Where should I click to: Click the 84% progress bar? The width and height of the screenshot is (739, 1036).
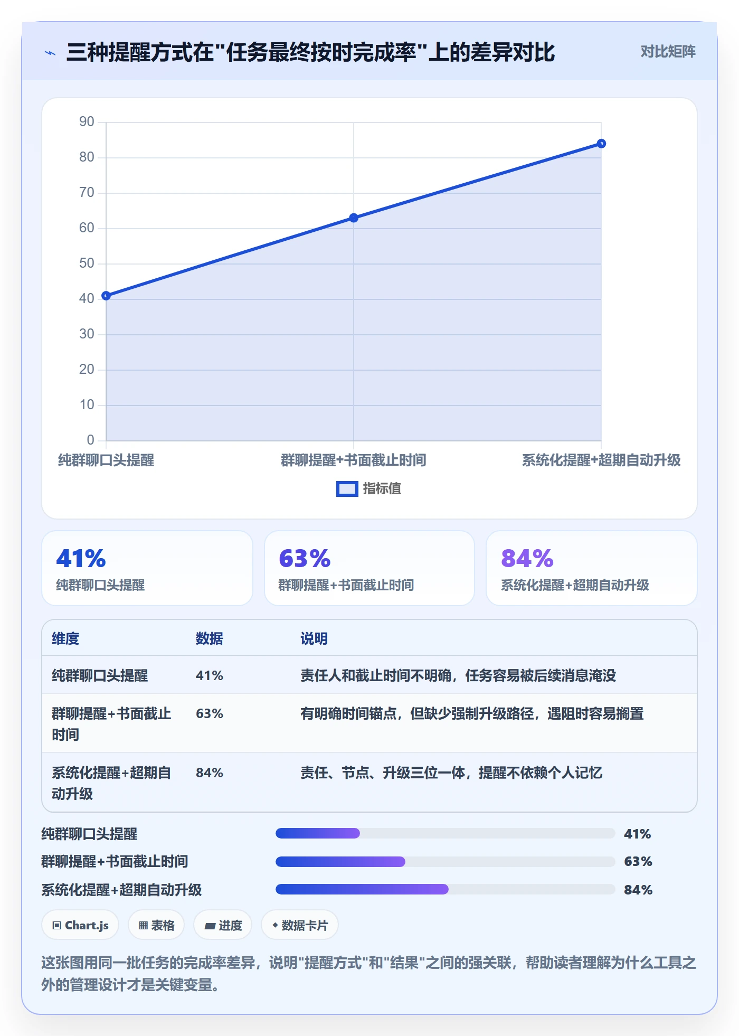pyautogui.click(x=446, y=889)
